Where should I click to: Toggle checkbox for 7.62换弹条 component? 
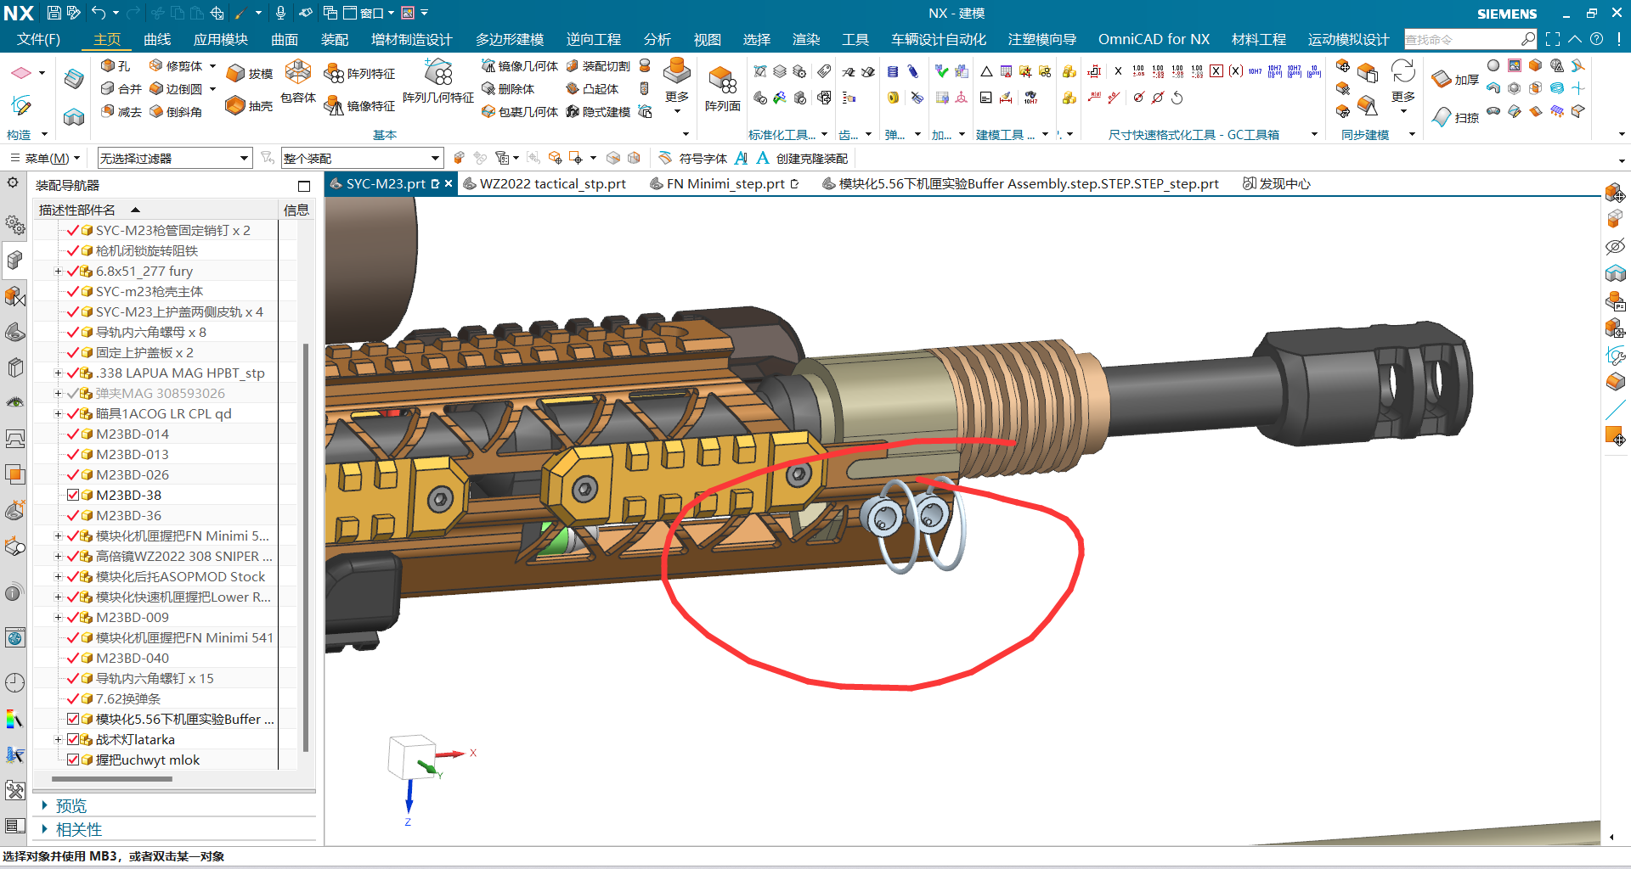[73, 698]
